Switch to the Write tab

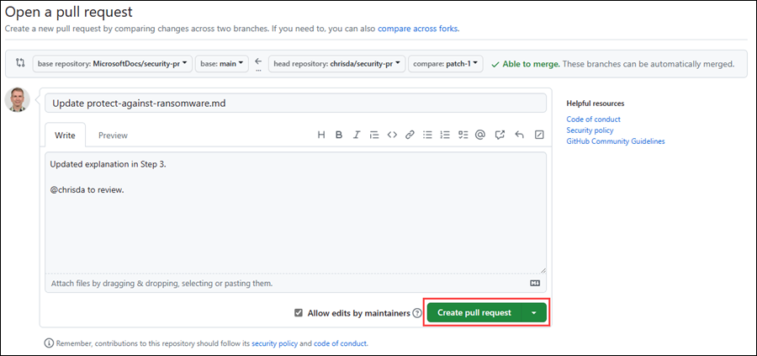(x=65, y=135)
